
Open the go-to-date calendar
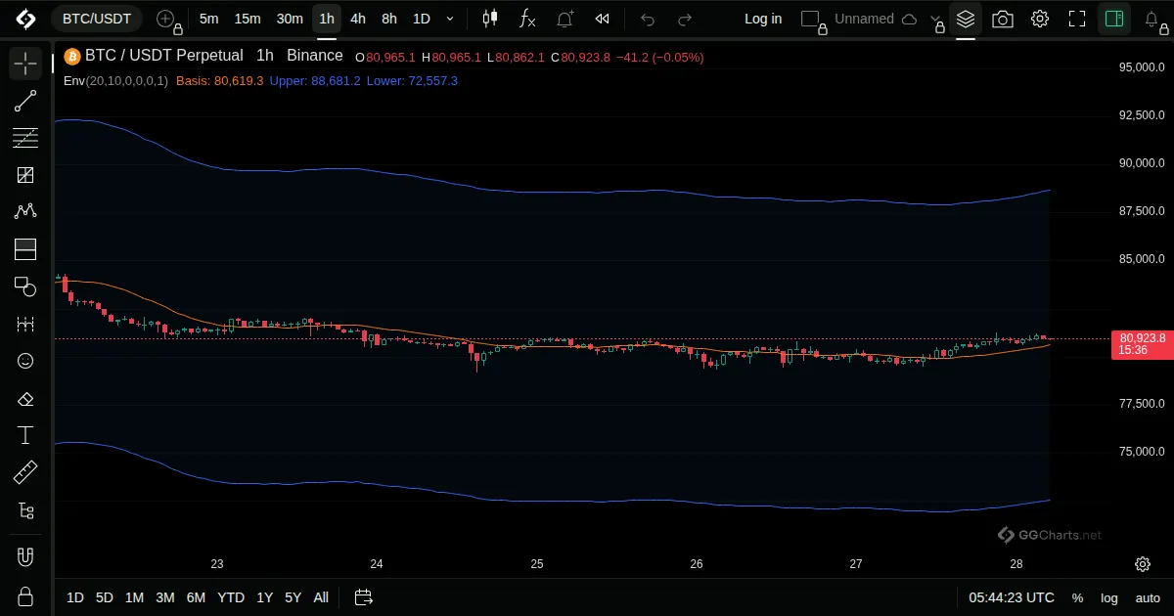point(364,597)
